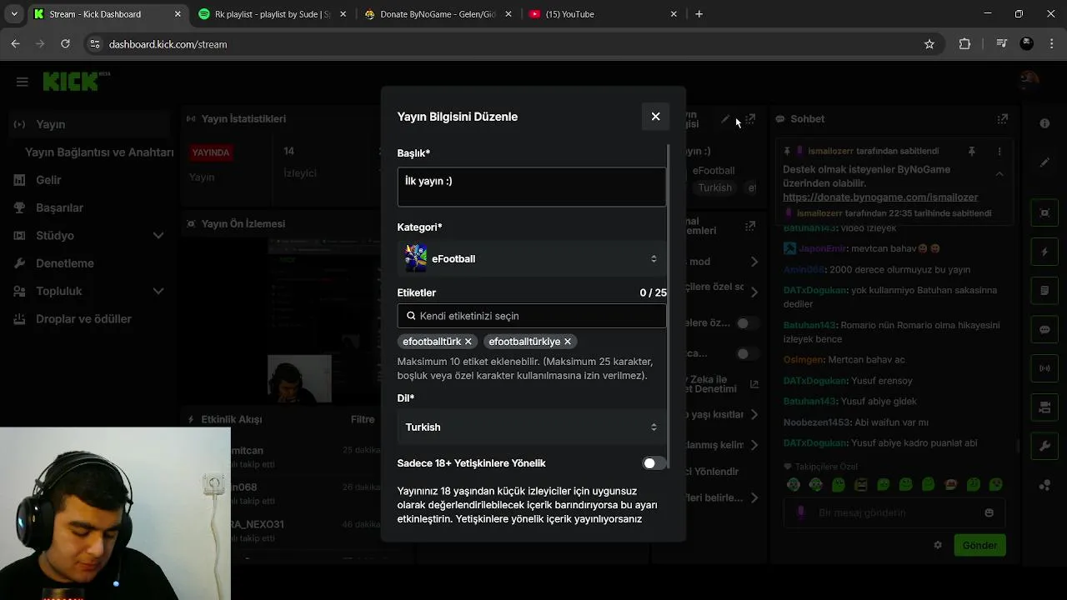Open Yayın Bağlantısı ve Anahtarı page
The height and width of the screenshot is (600, 1067).
(x=99, y=152)
